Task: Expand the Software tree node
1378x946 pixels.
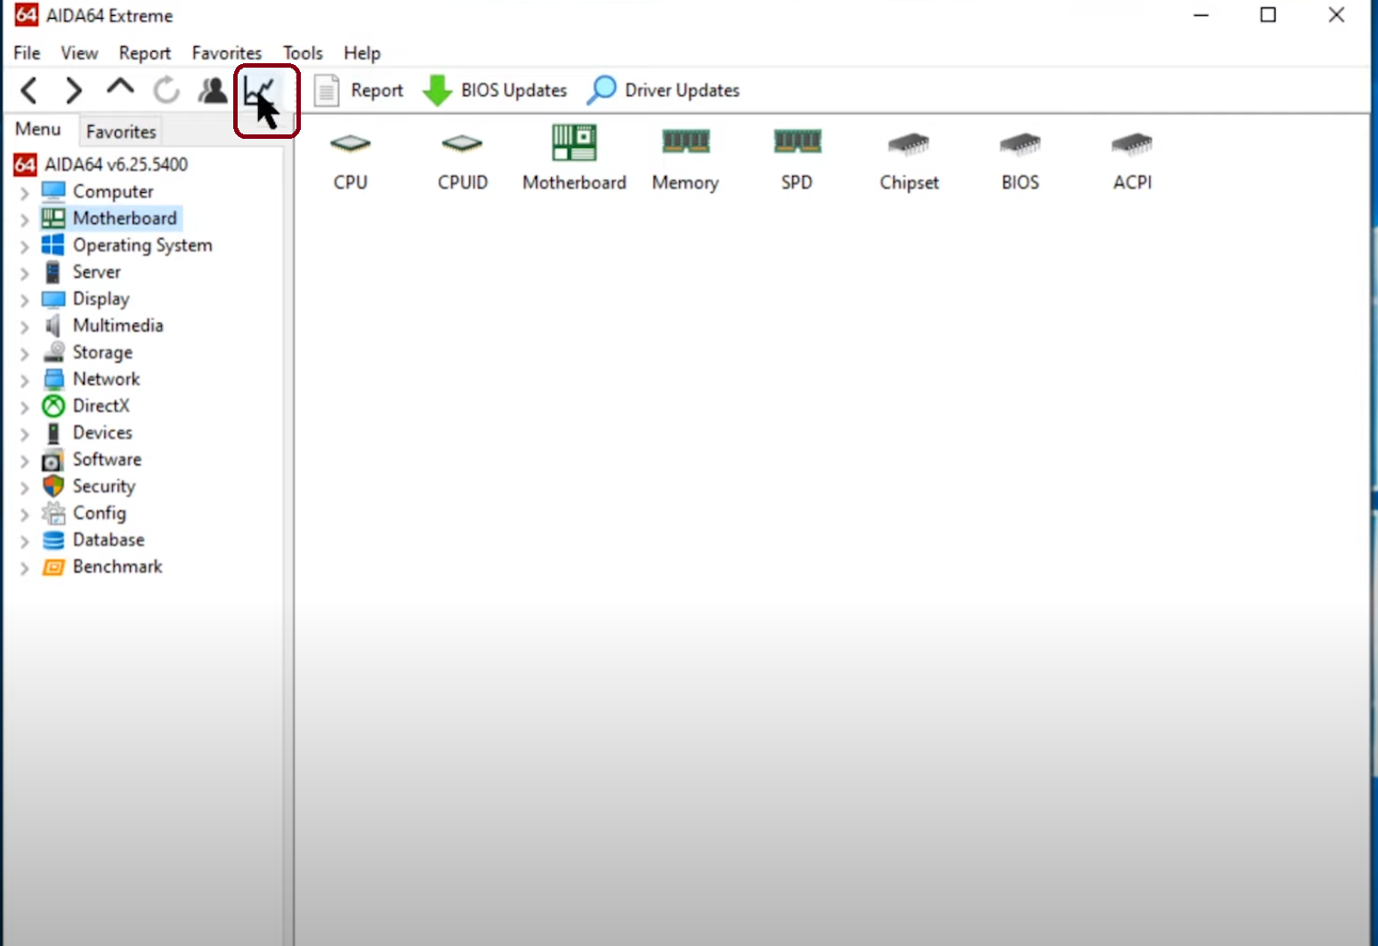Action: (24, 461)
